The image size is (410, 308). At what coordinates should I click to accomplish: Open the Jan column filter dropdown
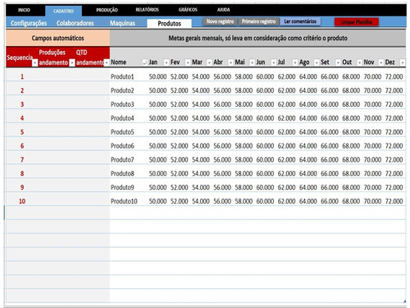[166, 62]
